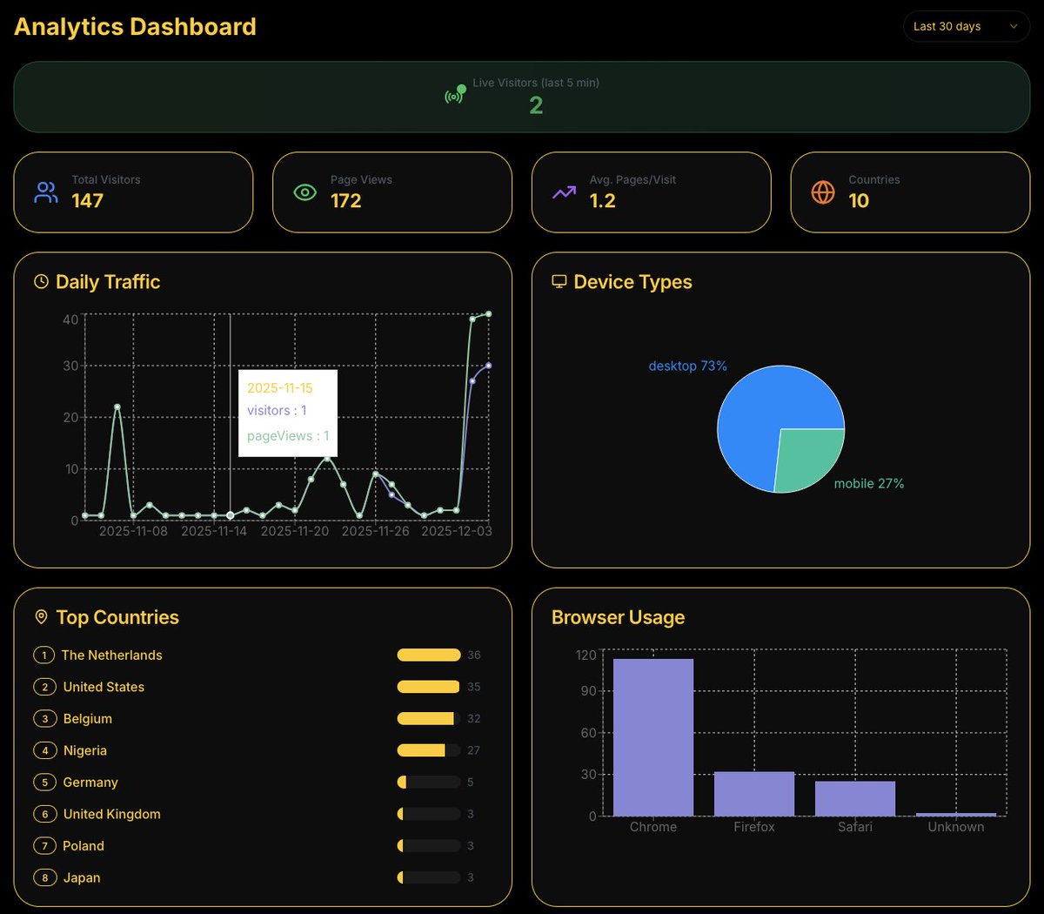Click the Nigeria country name
Viewport: 1044px width, 914px height.
click(85, 750)
